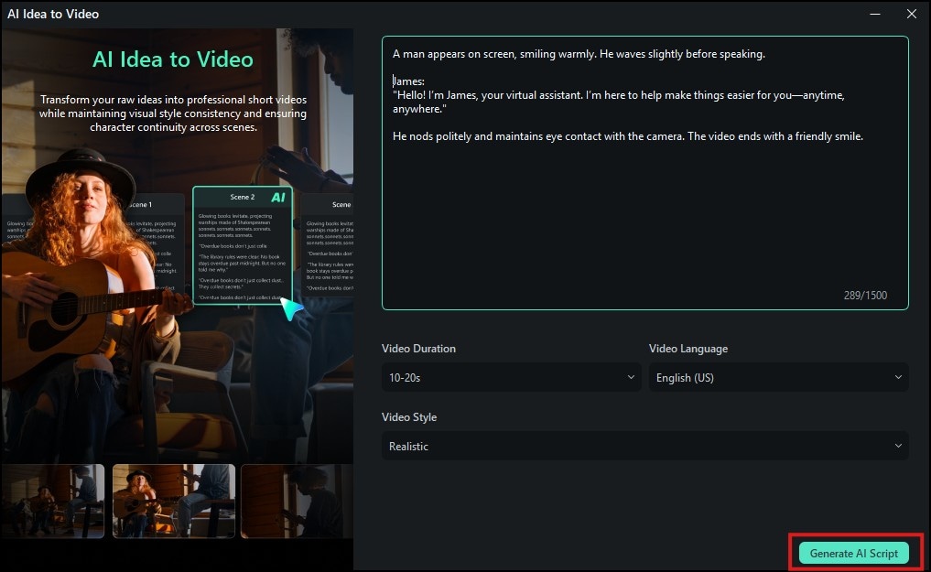931x572 pixels.
Task: Open the Video Duration dropdown showing 10-20s
Action: point(511,377)
